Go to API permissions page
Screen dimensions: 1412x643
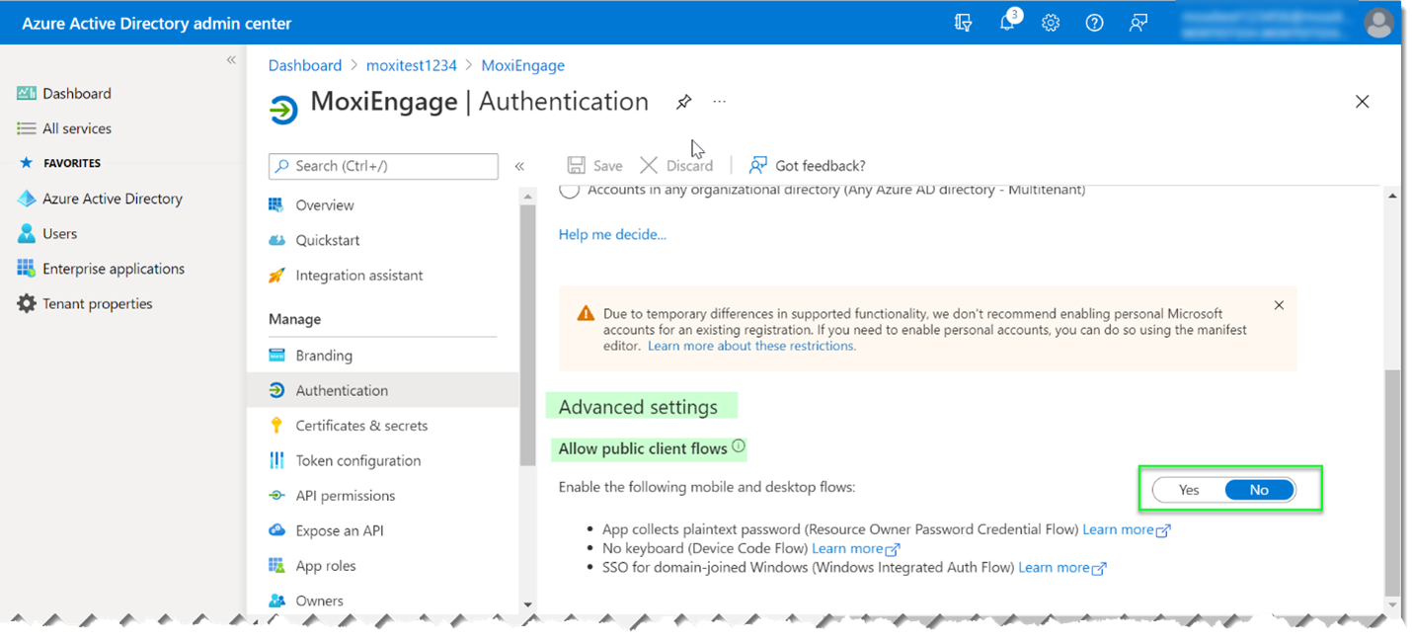[x=345, y=496]
